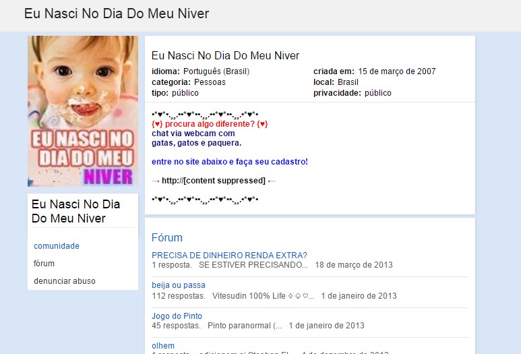Image resolution: width=521 pixels, height=354 pixels.
Task: Open the beija ou passa topic
Action: 179,285
